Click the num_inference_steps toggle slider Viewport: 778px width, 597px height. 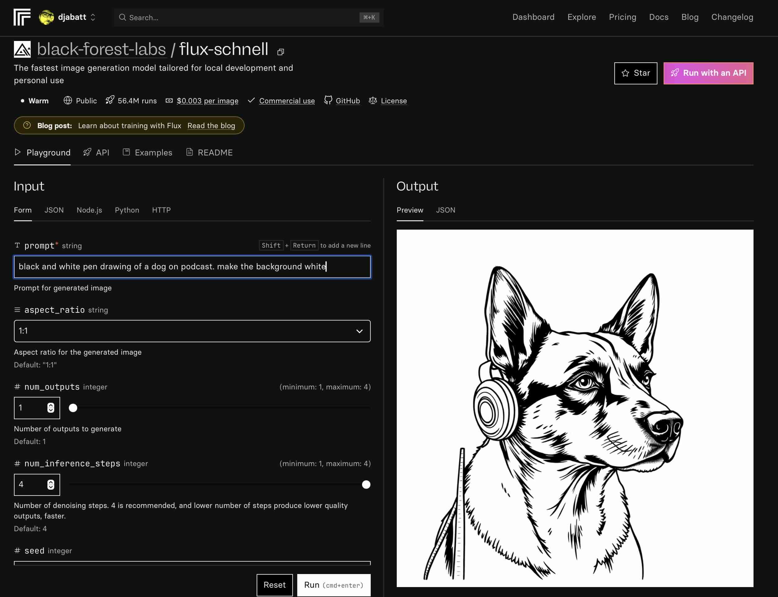point(366,484)
